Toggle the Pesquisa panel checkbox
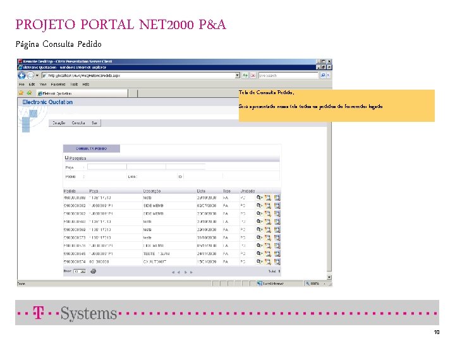Image resolution: width=455 pixels, height=341 pixels. (x=67, y=158)
